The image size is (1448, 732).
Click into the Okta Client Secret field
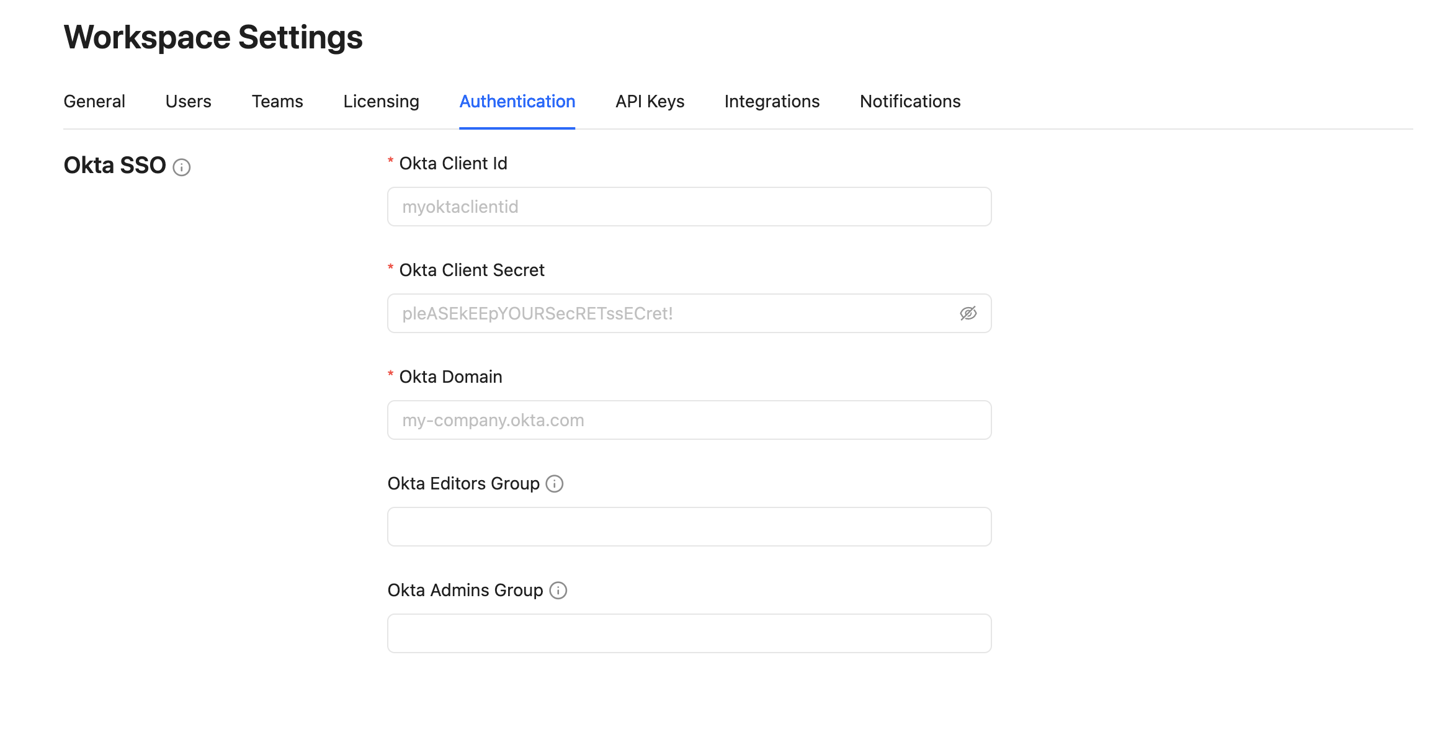click(689, 313)
